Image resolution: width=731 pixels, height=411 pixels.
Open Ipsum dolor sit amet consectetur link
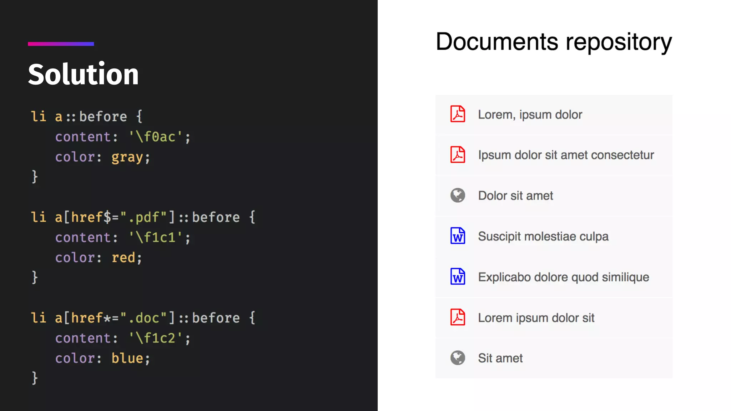[x=566, y=155]
